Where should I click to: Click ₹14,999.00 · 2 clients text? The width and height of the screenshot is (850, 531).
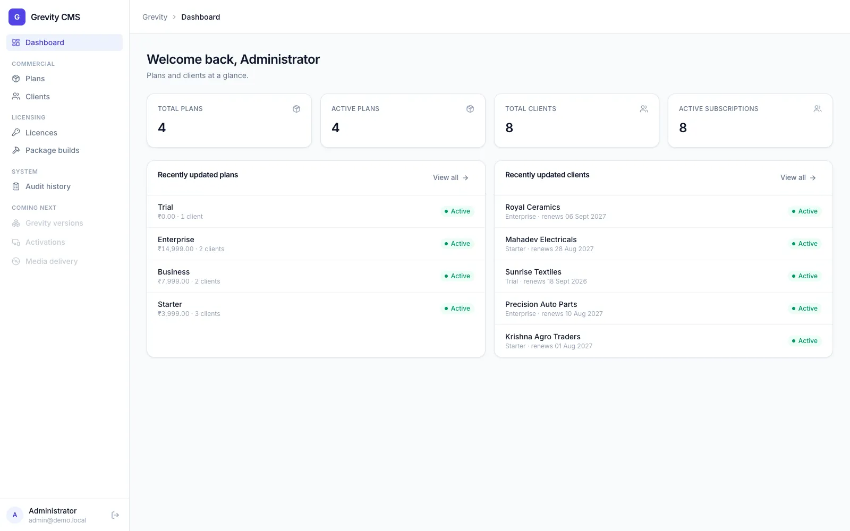click(191, 249)
